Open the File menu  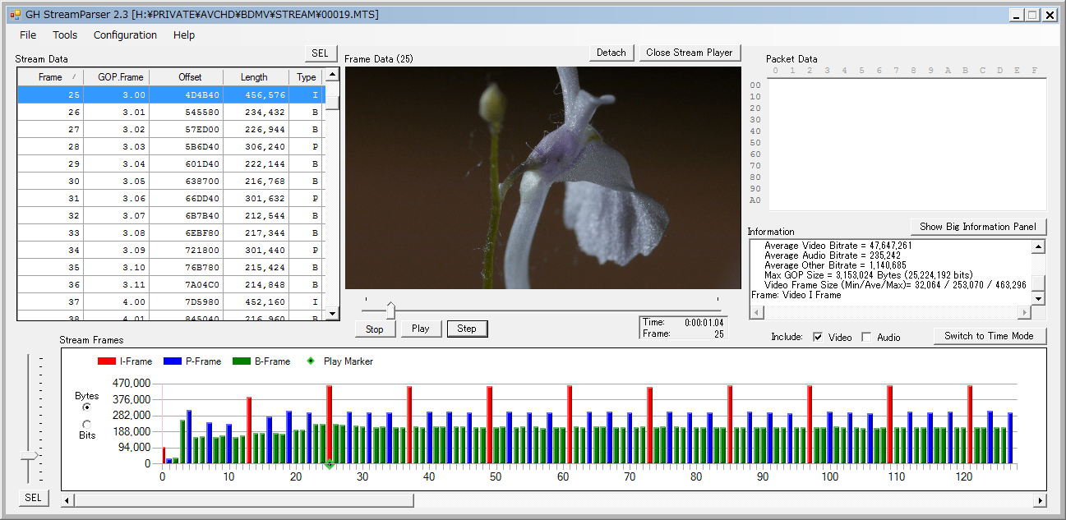tap(28, 35)
